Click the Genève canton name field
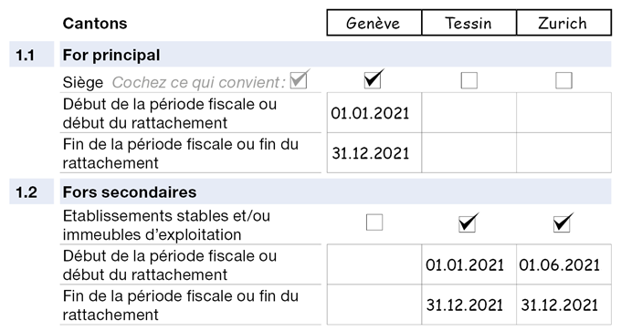Image resolution: width=621 pixels, height=331 pixels. [374, 23]
